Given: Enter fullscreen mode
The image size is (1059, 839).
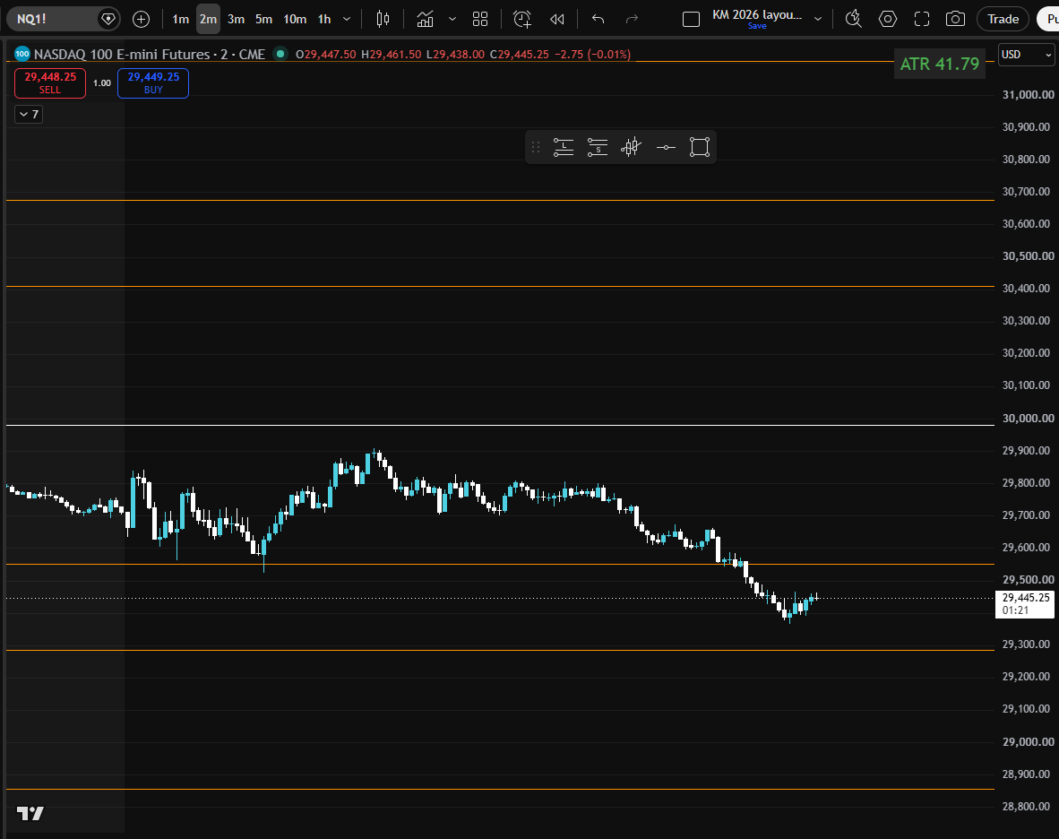Looking at the screenshot, I should [922, 19].
